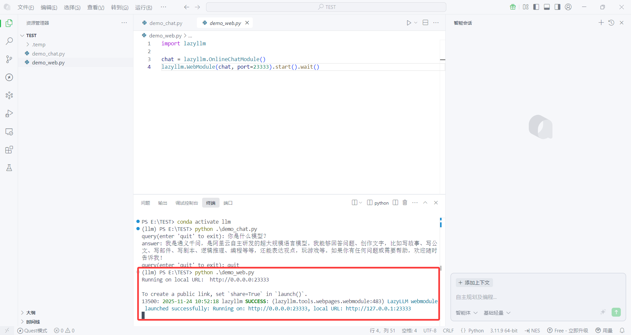Start new chat with plus icon
Viewport: 631px width, 335px height.
[x=601, y=22]
